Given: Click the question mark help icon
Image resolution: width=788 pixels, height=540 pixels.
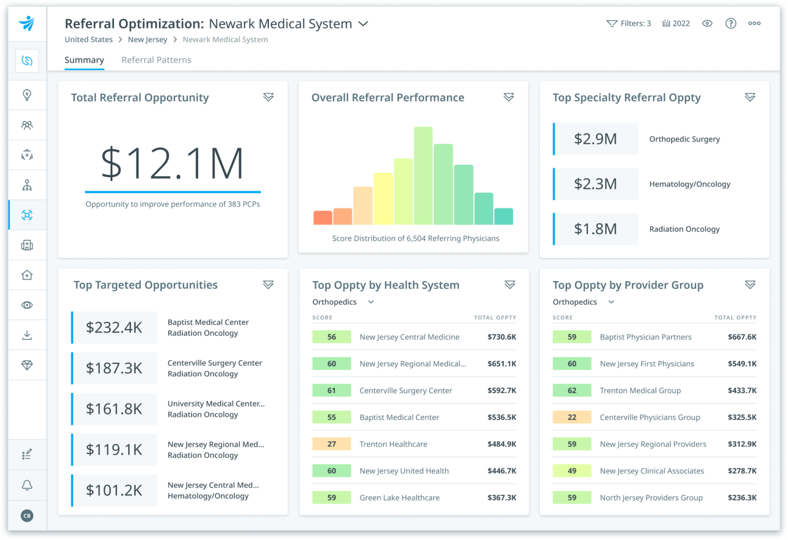Looking at the screenshot, I should 731,23.
